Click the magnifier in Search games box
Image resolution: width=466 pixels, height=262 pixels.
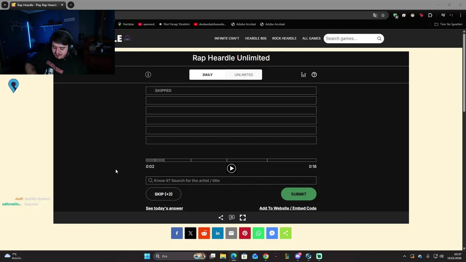point(379,39)
